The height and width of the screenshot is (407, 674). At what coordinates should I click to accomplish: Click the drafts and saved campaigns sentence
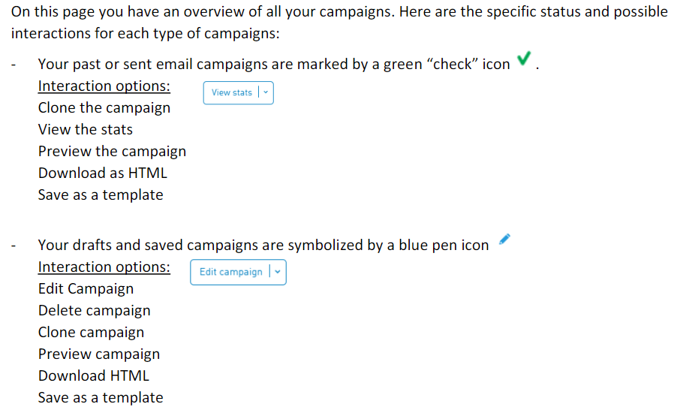tap(263, 245)
